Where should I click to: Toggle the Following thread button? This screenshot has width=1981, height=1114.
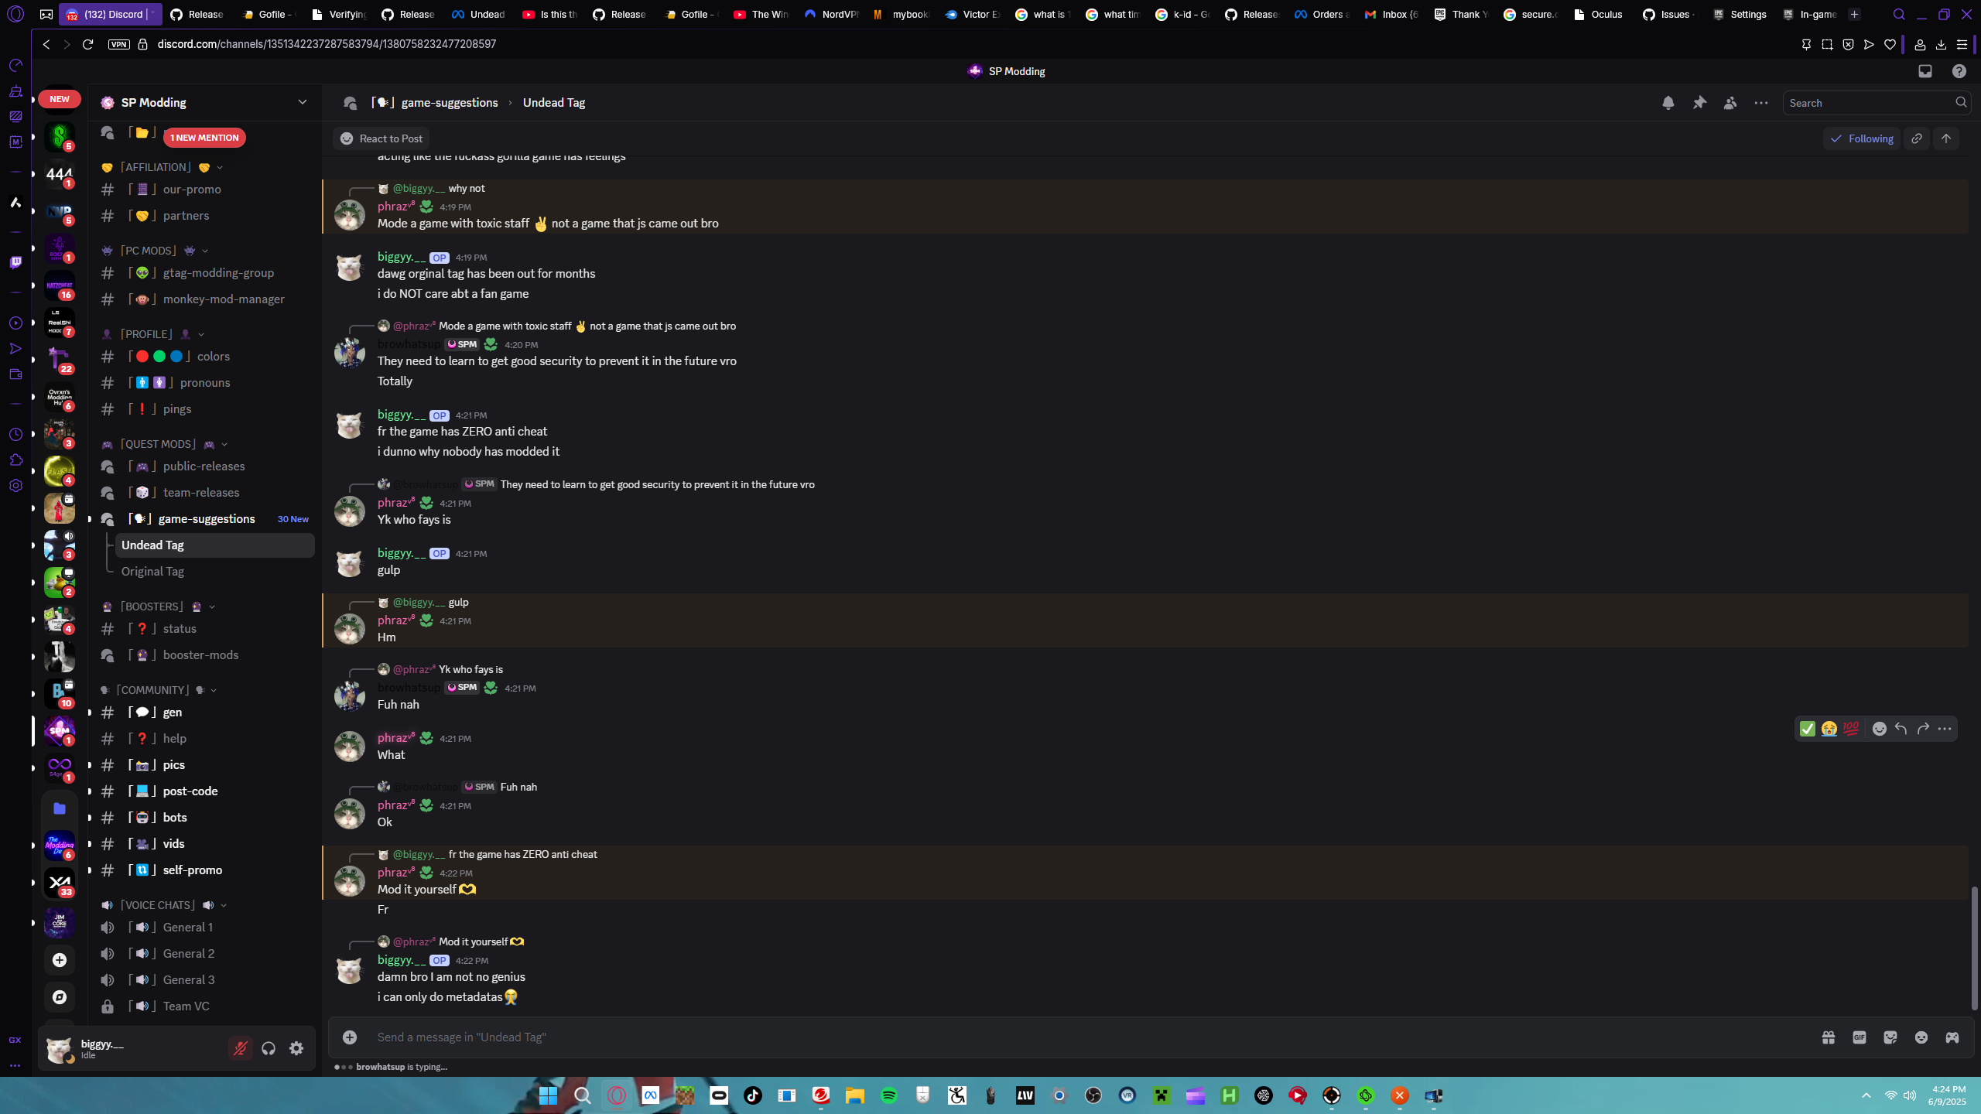coord(1861,138)
